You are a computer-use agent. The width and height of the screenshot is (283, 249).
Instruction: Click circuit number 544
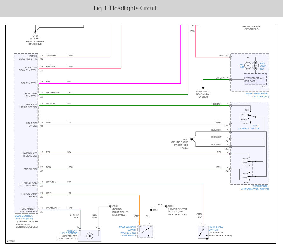coord(69,82)
